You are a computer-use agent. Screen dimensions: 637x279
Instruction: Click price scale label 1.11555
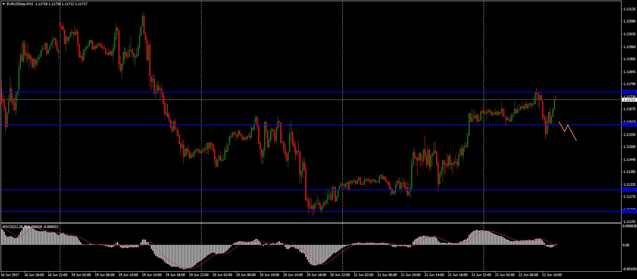(630, 134)
